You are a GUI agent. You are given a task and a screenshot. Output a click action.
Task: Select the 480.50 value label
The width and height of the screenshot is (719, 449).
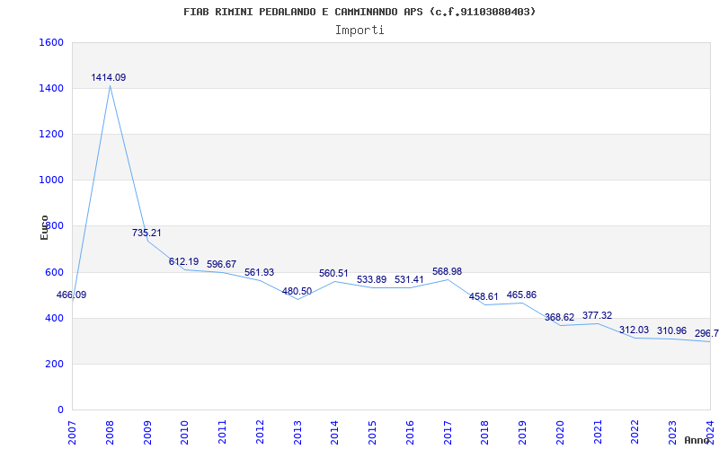click(297, 291)
